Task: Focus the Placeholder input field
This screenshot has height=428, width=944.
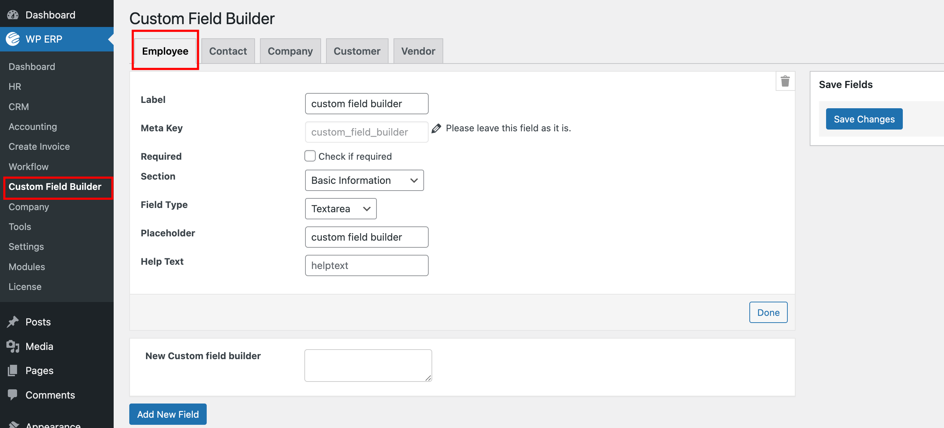Action: tap(367, 237)
